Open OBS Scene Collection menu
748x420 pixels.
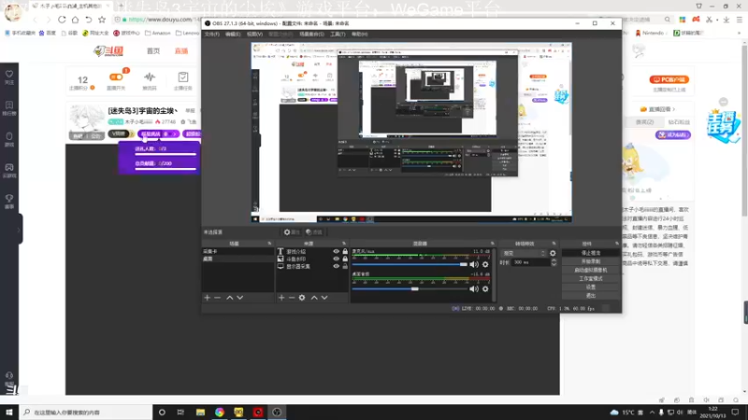click(311, 35)
